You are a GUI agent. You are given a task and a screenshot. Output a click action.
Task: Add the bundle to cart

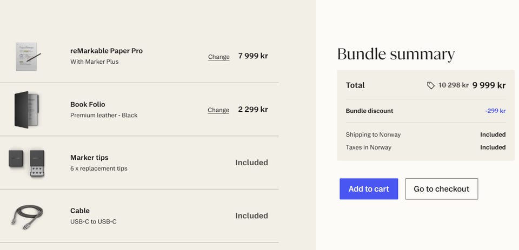click(369, 189)
